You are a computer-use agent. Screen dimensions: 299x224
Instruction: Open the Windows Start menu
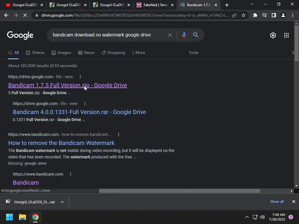click(x=9, y=217)
